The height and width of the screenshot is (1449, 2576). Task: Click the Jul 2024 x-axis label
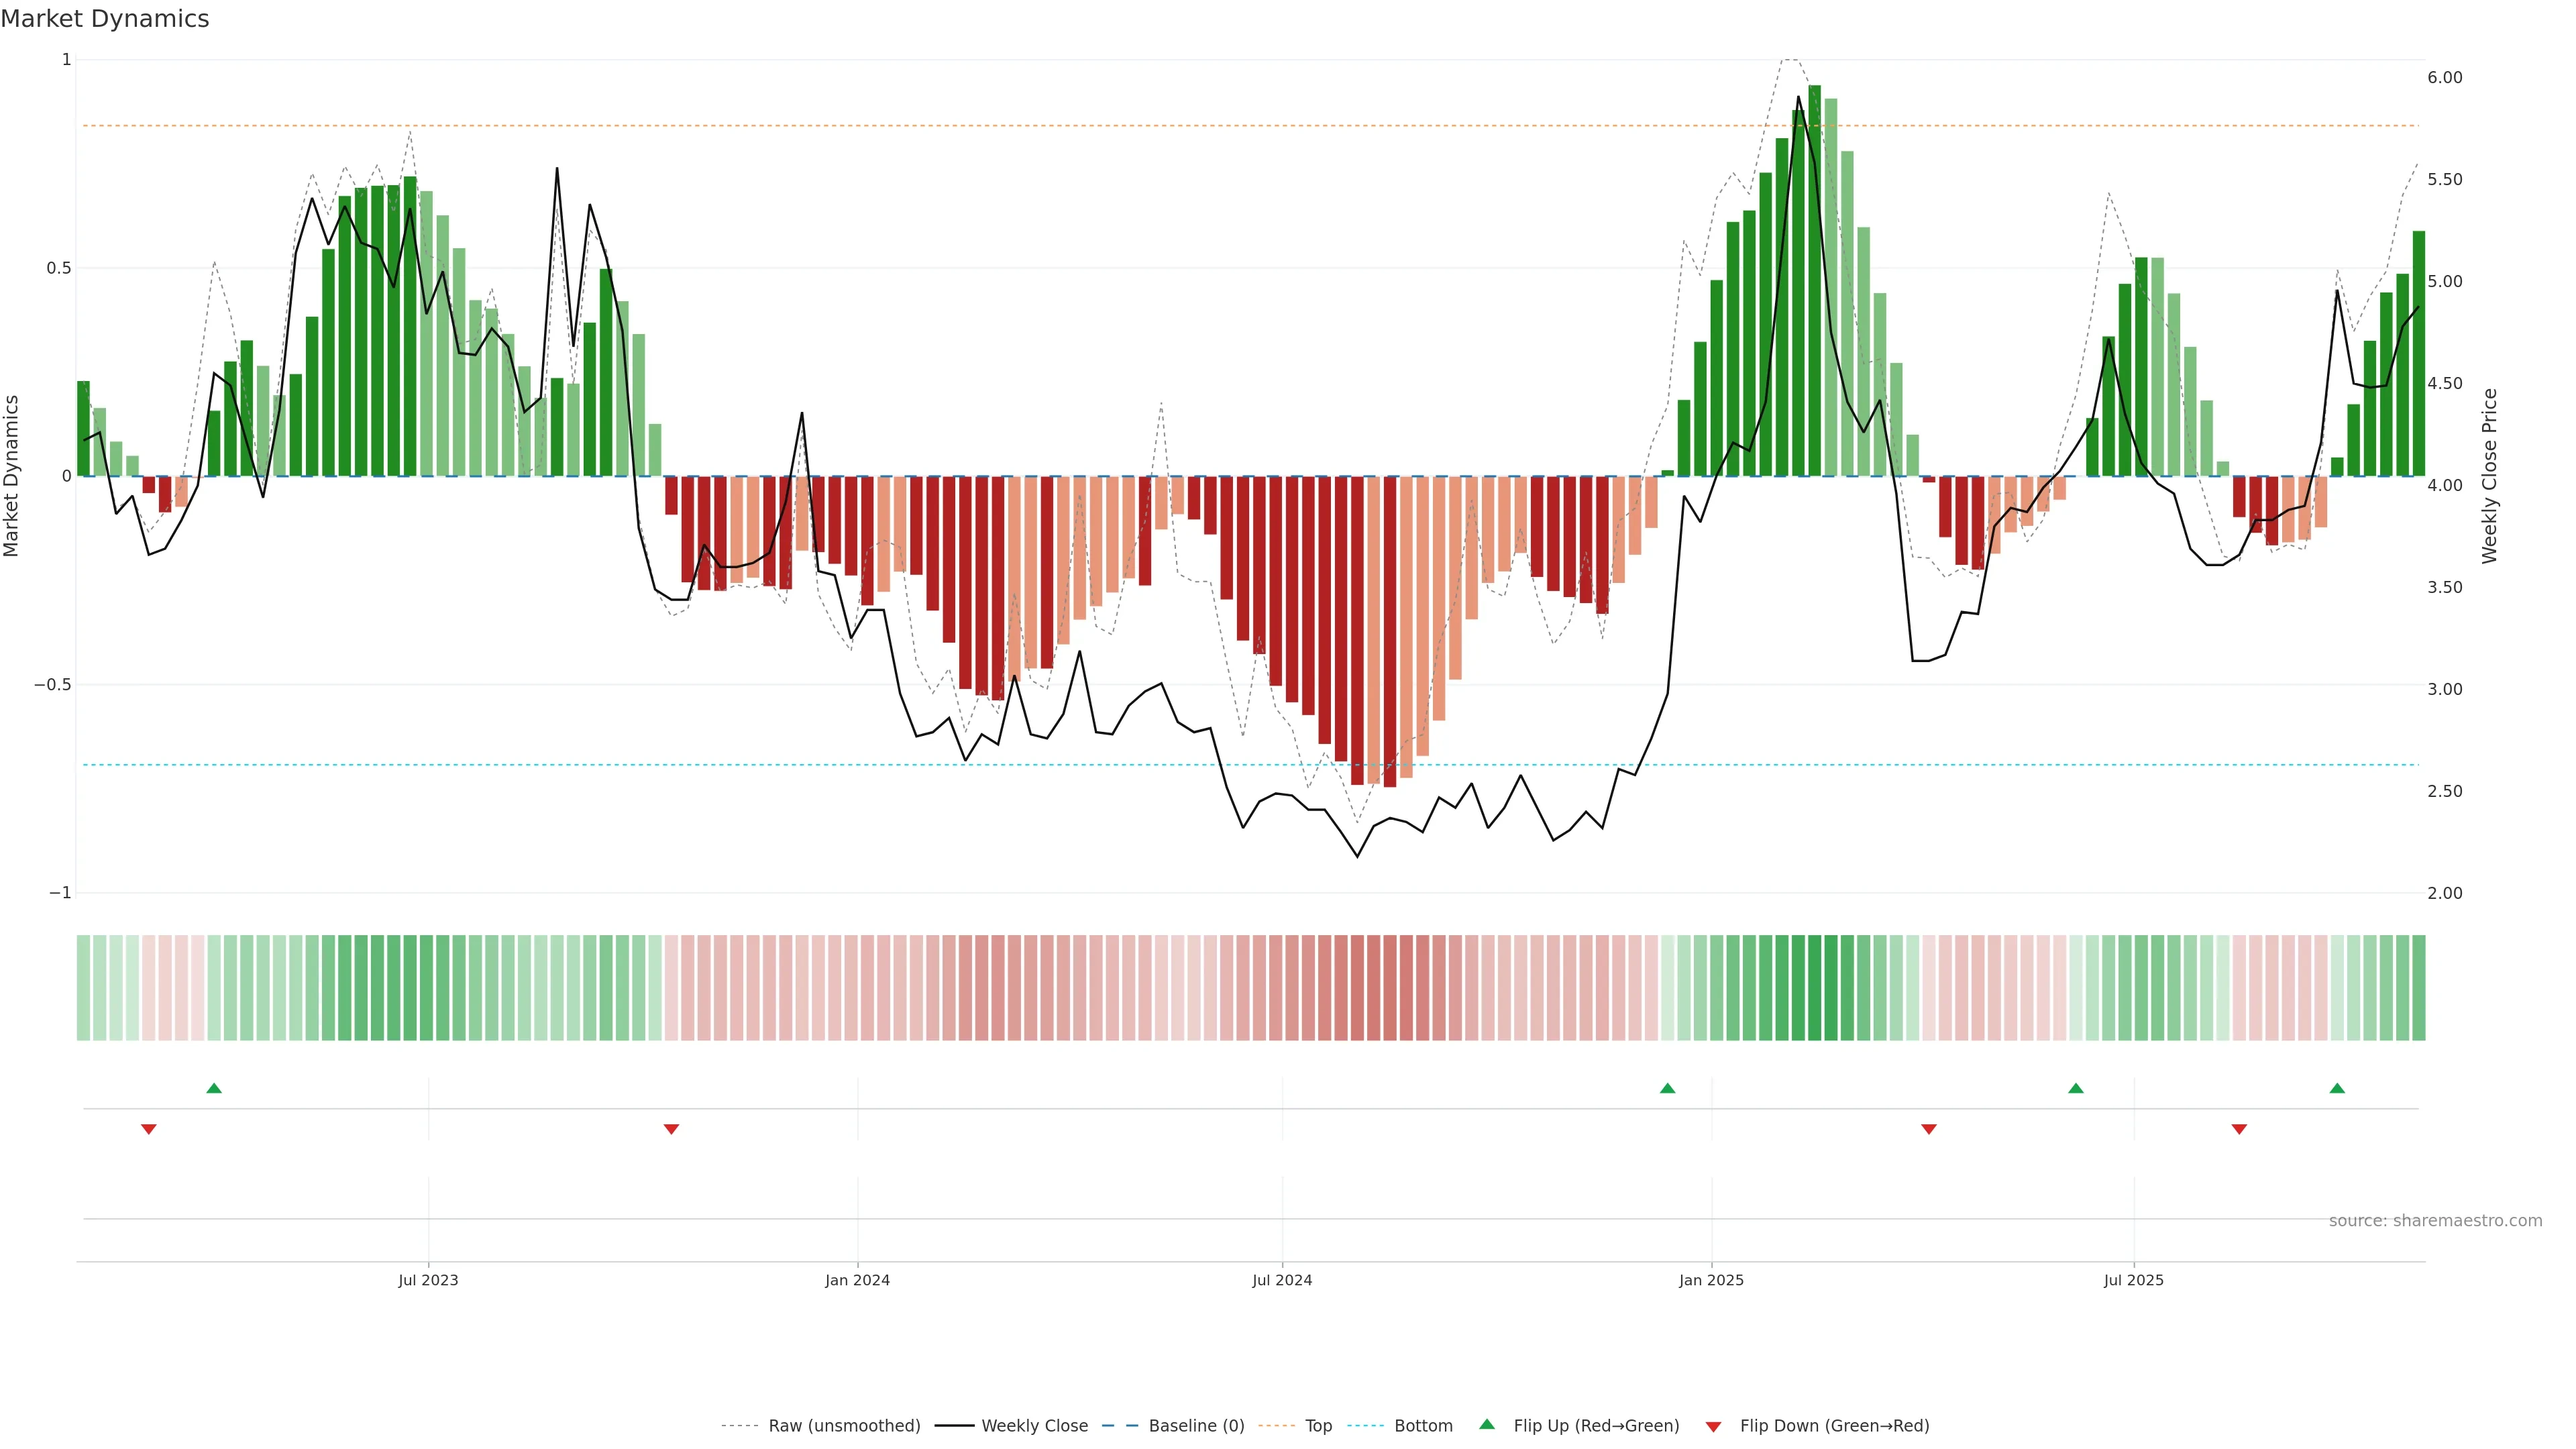[x=1282, y=1280]
